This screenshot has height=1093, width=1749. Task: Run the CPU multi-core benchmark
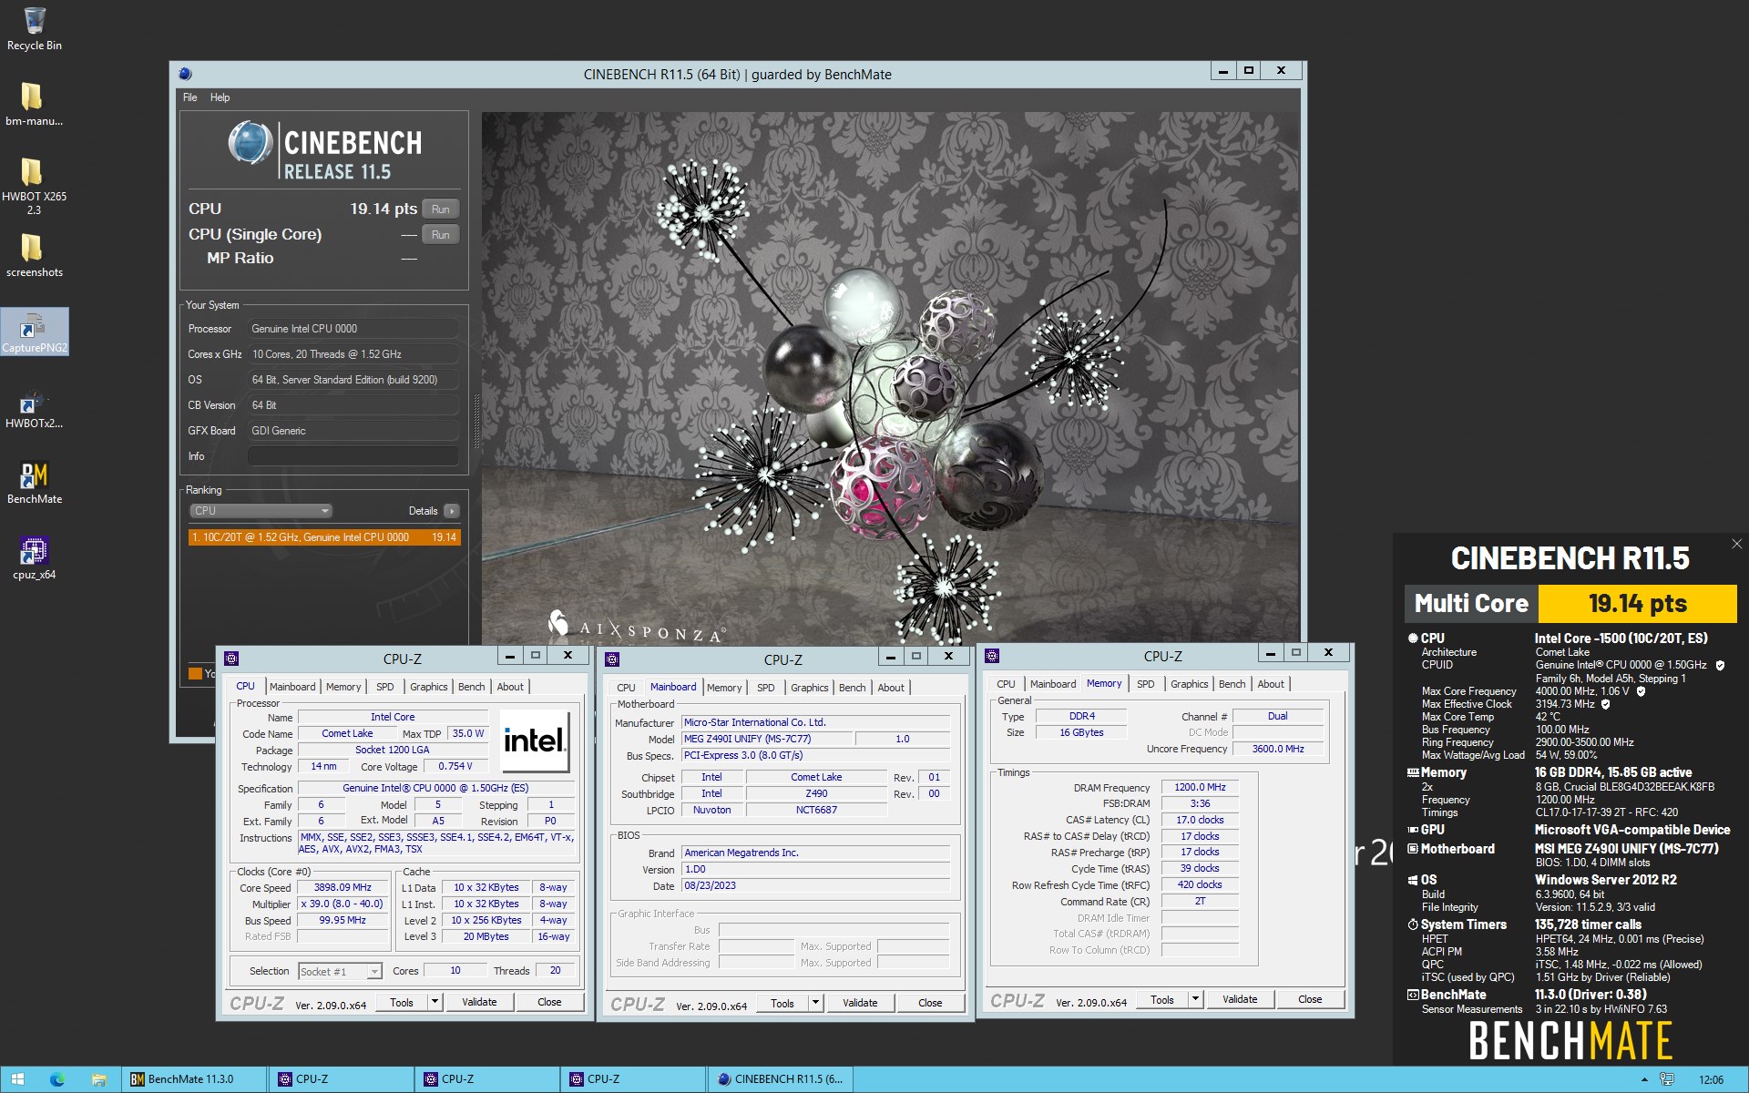click(x=441, y=209)
